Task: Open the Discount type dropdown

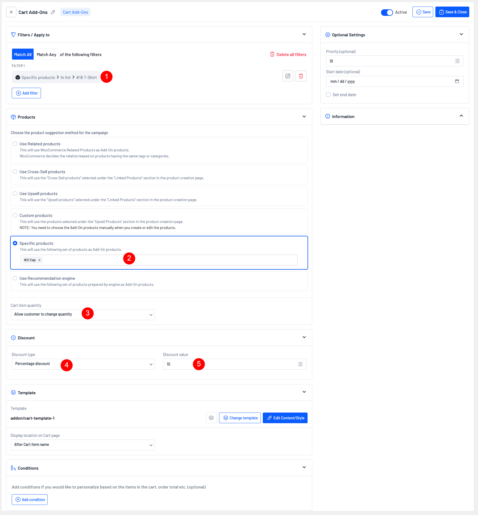Action: (x=83, y=364)
